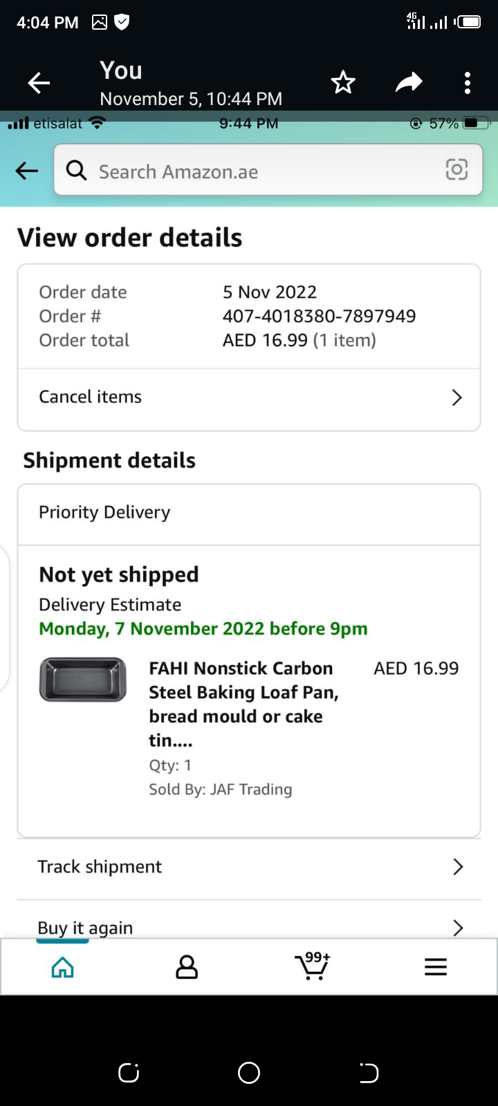This screenshot has width=498, height=1106.
Task: Tap the back arrow in viewer header
Action: click(39, 84)
